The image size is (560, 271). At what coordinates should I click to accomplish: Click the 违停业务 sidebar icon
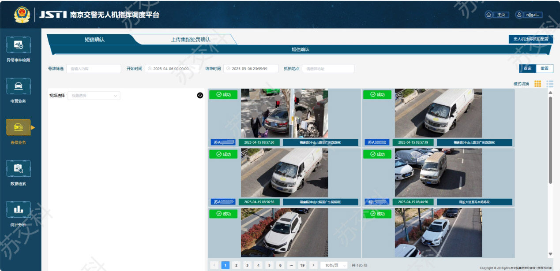[x=19, y=127]
